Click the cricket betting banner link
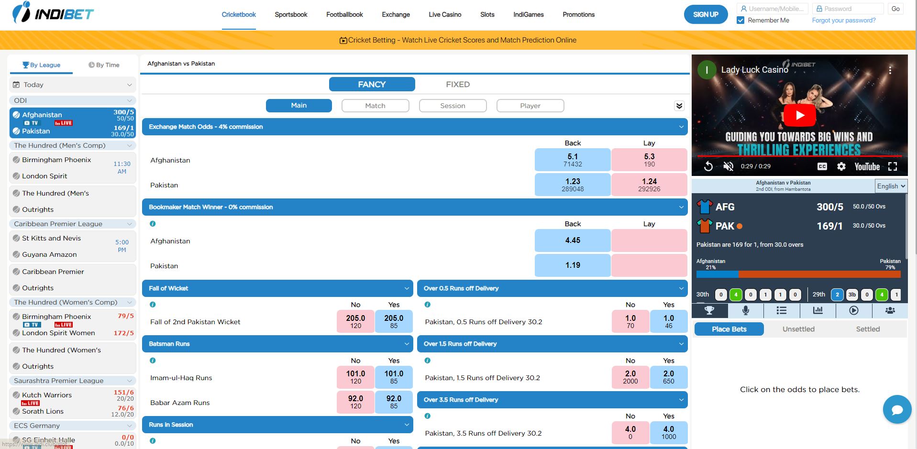 (x=458, y=40)
